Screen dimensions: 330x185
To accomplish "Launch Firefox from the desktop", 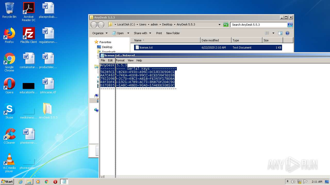I will coord(9,35).
